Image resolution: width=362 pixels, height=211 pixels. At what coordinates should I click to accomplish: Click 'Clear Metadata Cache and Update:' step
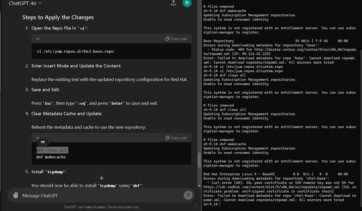pos(67,113)
